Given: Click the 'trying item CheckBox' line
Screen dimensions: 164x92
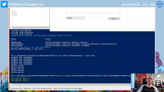Looking at the screenshot, I should [22, 32].
